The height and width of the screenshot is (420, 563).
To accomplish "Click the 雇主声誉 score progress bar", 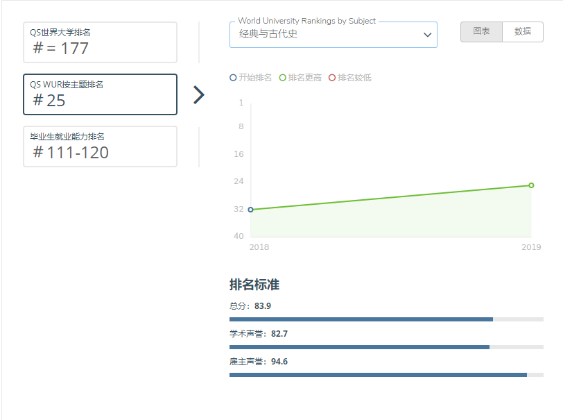I will (x=386, y=375).
